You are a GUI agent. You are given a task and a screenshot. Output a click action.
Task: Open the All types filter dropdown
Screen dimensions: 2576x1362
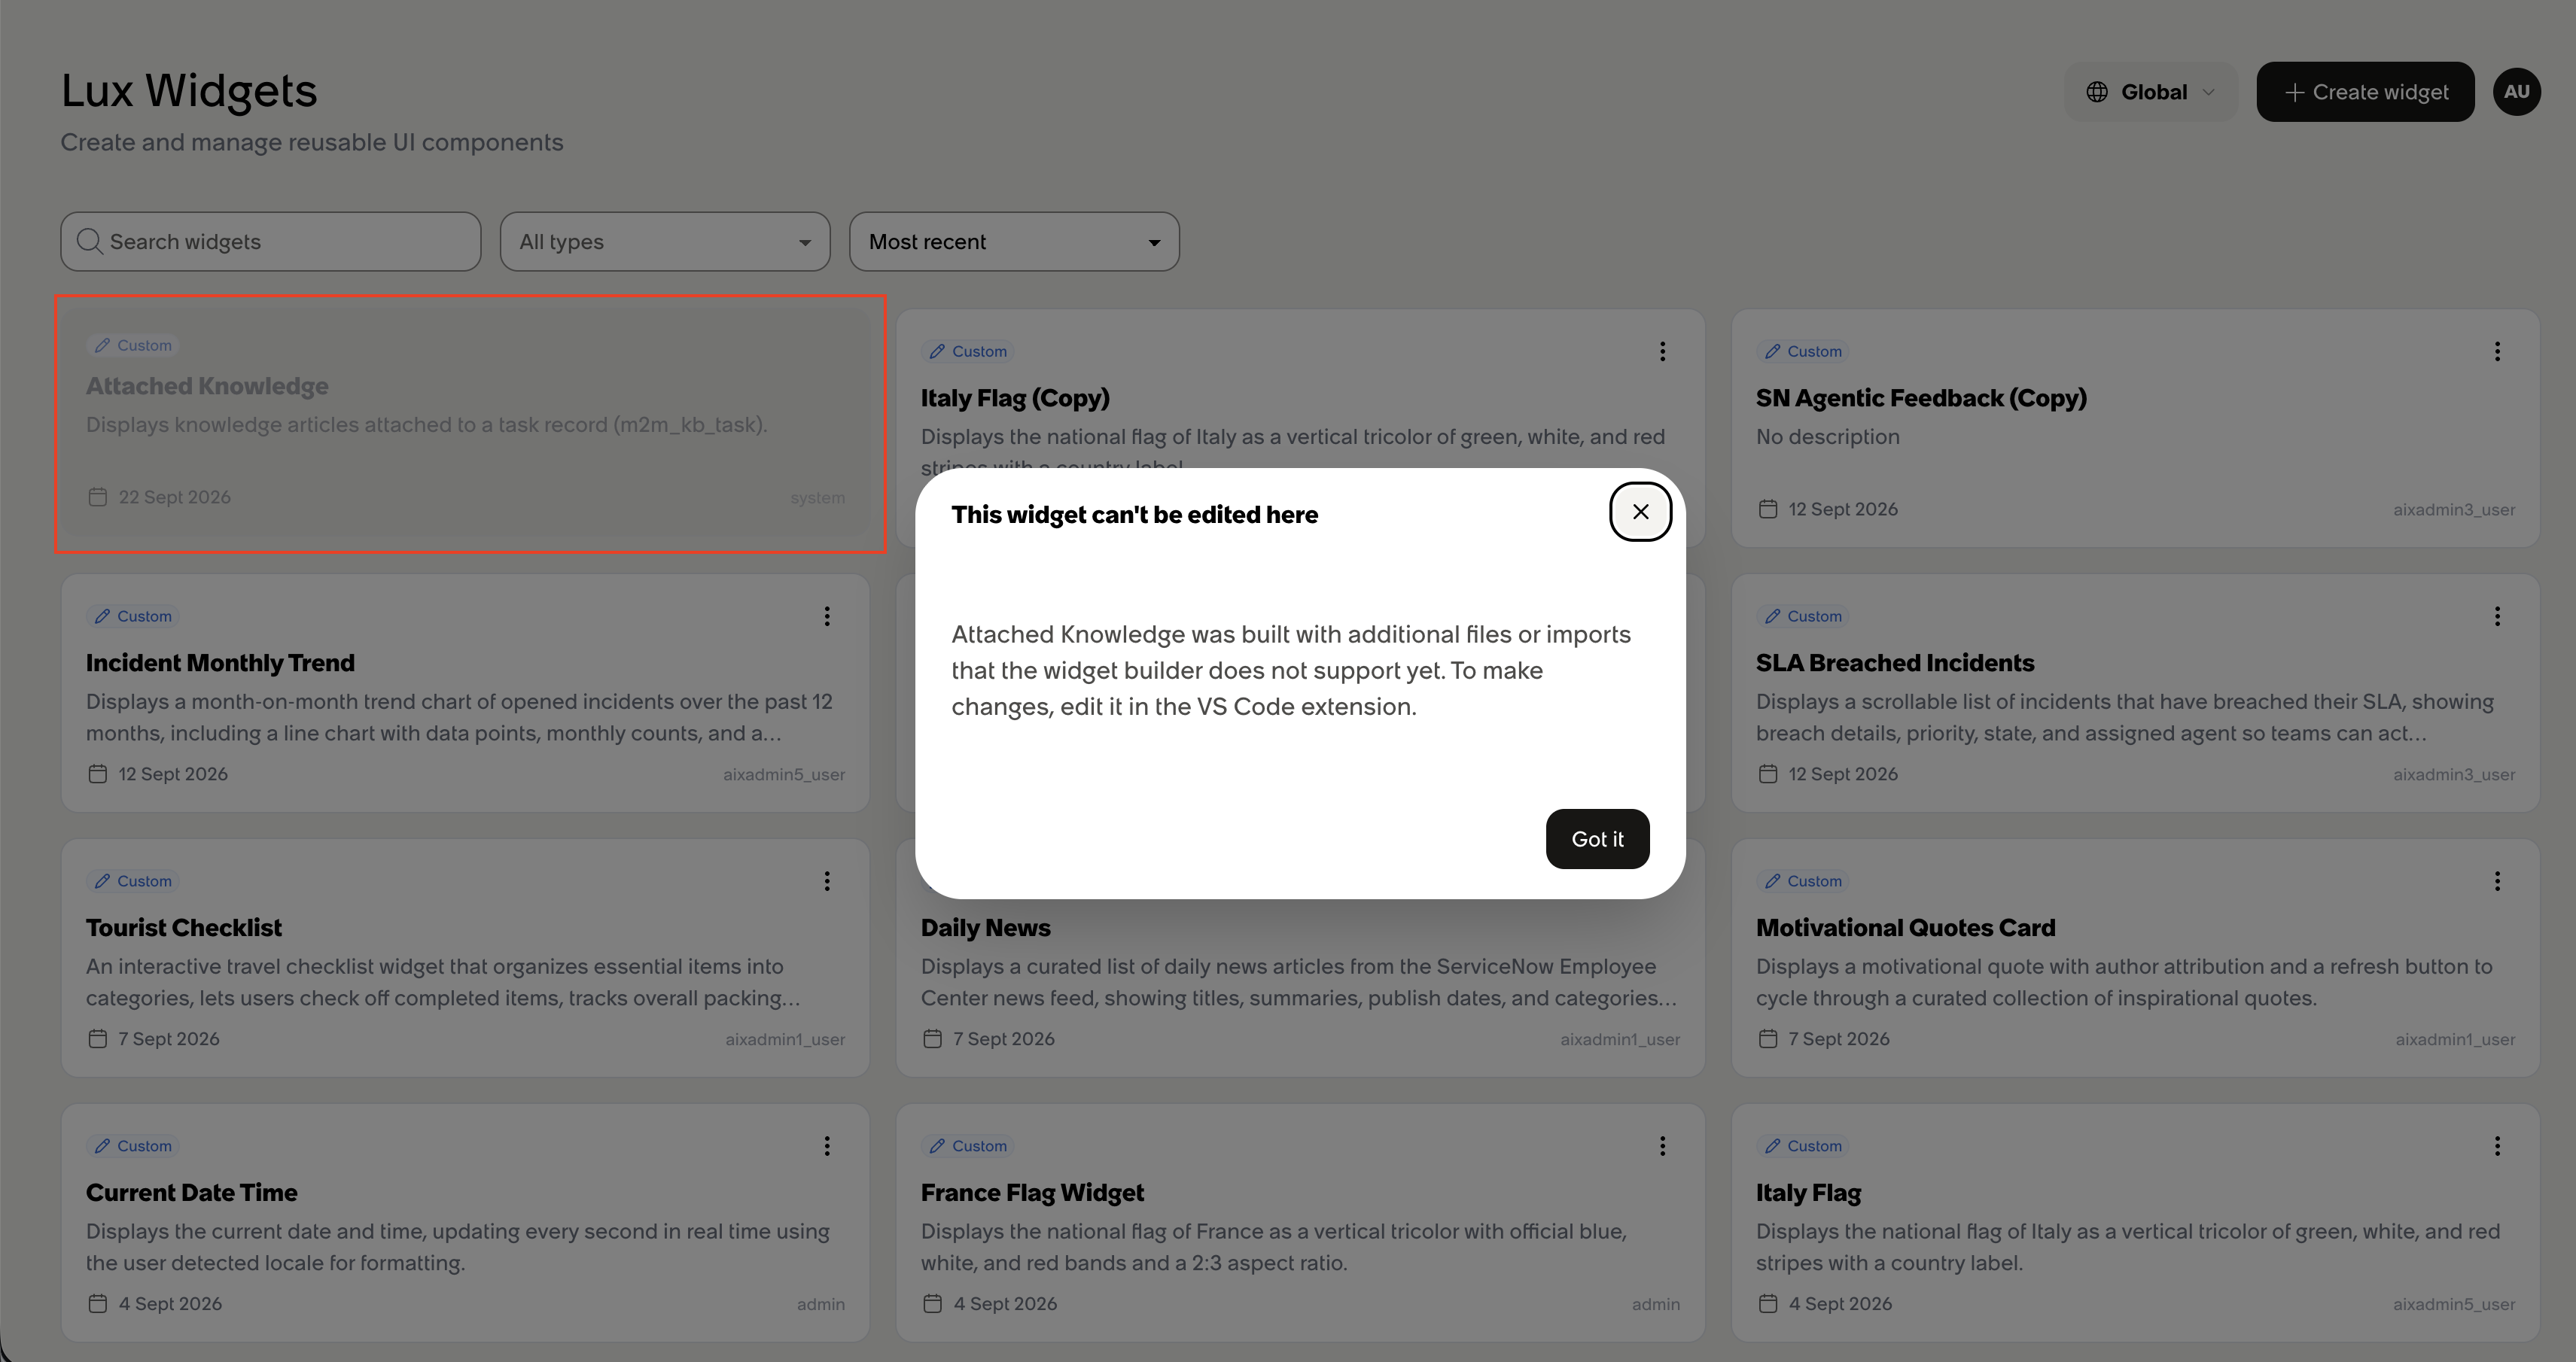665,242
